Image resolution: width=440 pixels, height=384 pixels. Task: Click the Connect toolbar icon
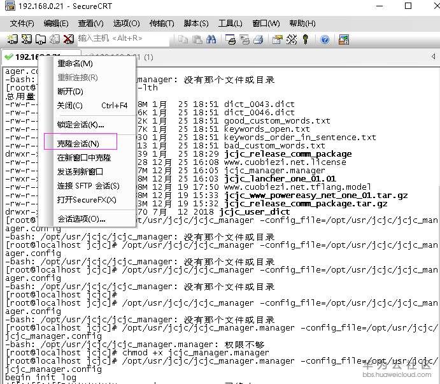[x=12, y=39]
